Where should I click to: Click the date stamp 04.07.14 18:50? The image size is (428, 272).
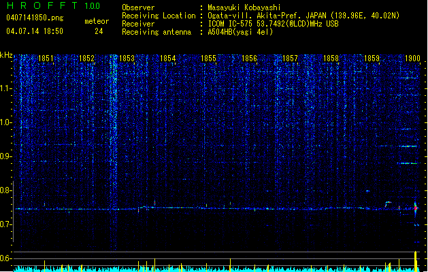35,31
